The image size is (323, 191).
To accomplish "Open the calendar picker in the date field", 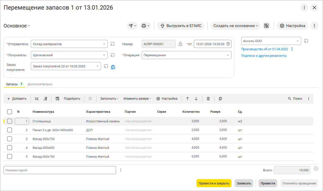I will pyautogui.click(x=228, y=44).
